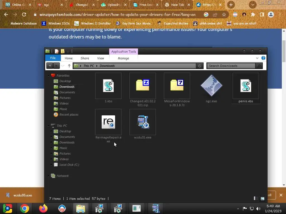286x214 pixels.
Task: Open the File ribbon tab
Action: click(53, 58)
